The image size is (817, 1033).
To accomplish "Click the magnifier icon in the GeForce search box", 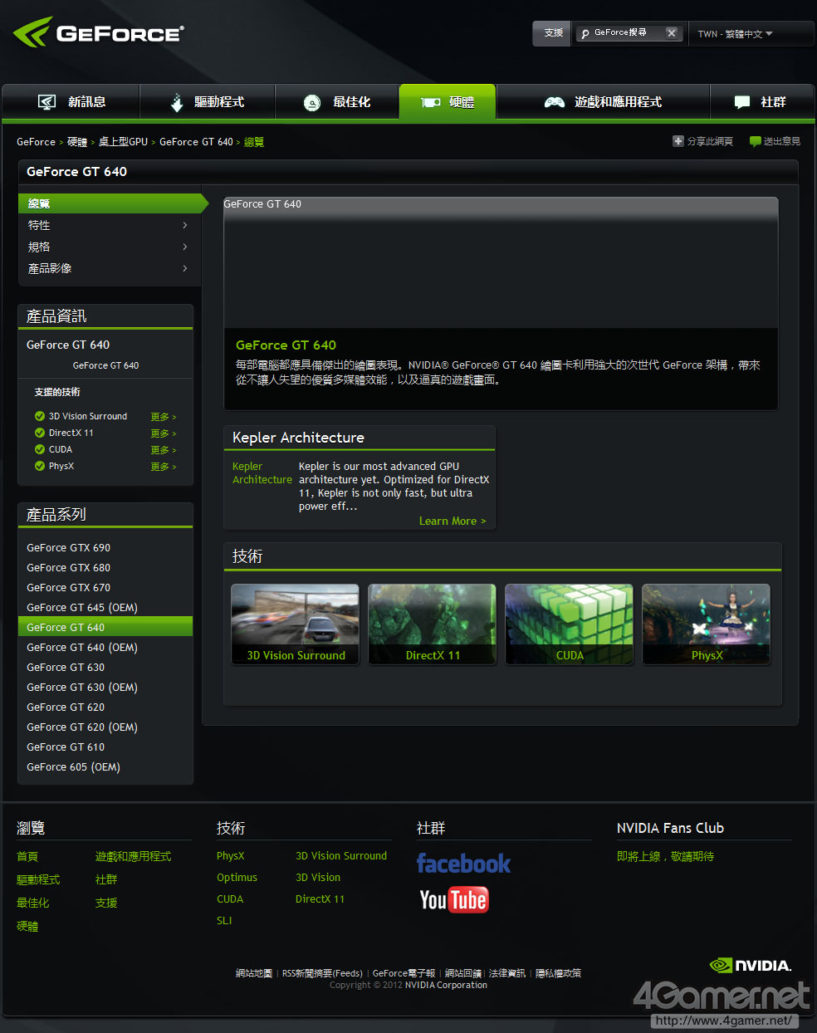I will 585,33.
